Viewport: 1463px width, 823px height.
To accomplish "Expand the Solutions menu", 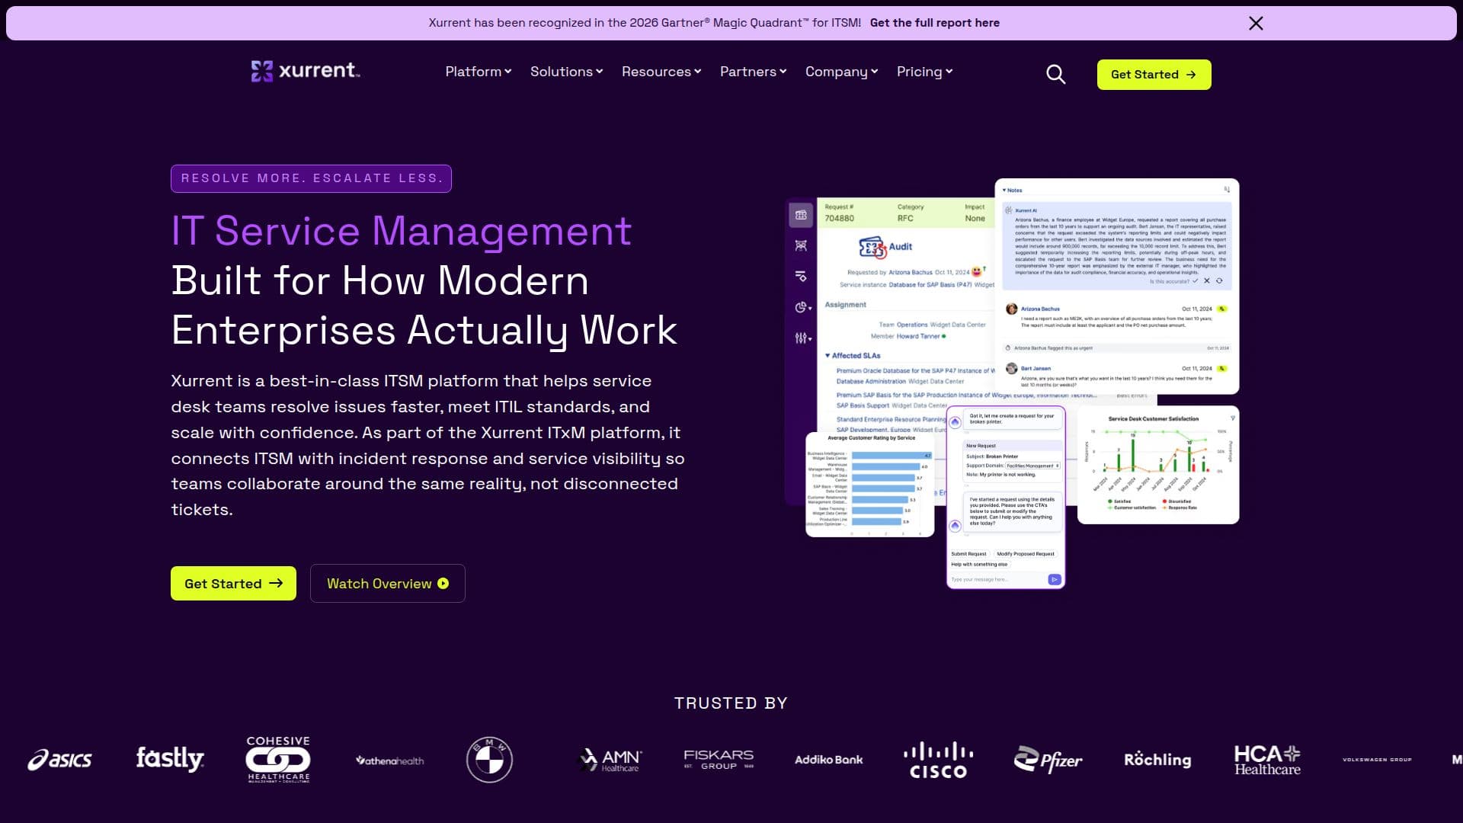I will (567, 72).
